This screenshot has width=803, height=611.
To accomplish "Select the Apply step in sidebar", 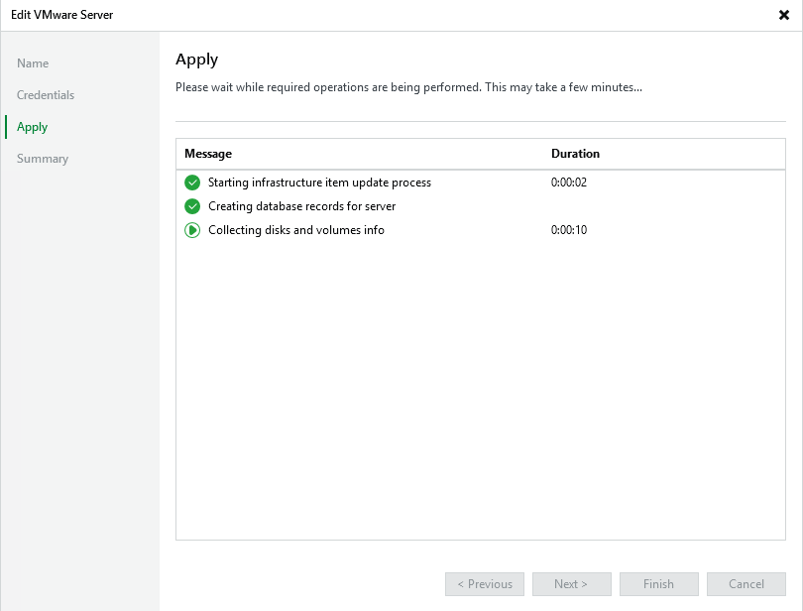I will [33, 127].
